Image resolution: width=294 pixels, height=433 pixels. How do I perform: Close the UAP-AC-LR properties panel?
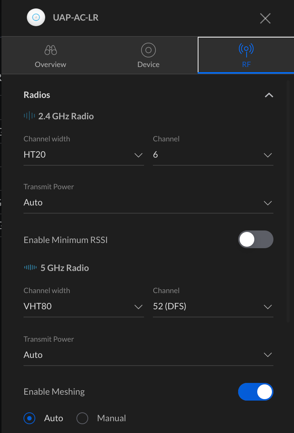(x=265, y=18)
